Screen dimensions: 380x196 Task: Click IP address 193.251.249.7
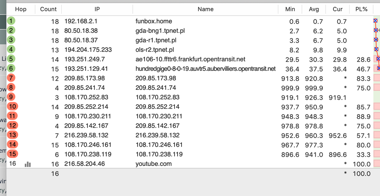click(x=84, y=59)
